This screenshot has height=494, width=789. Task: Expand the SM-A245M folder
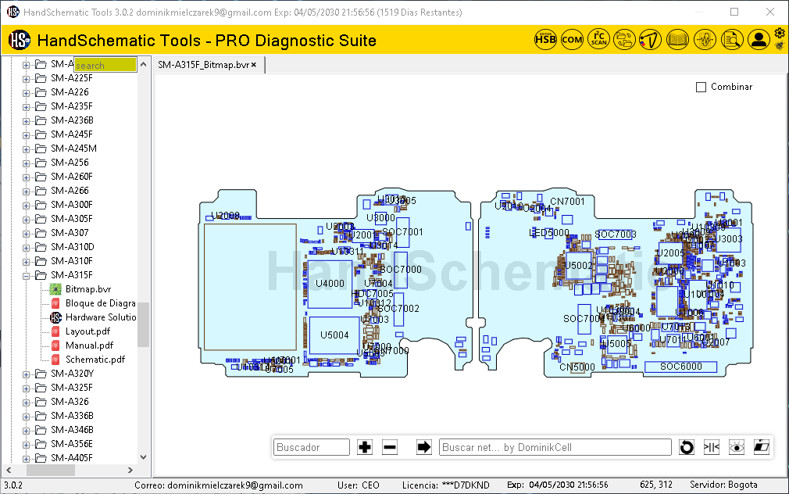coord(26,149)
